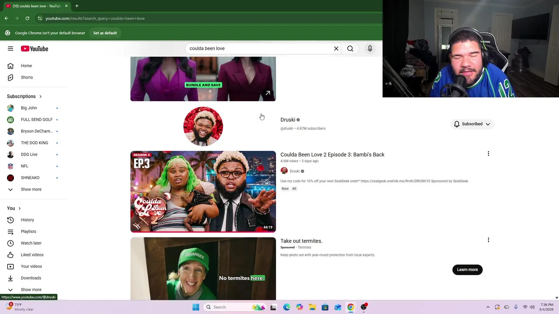
Task: Open a new Chrome tab
Action: (x=76, y=6)
